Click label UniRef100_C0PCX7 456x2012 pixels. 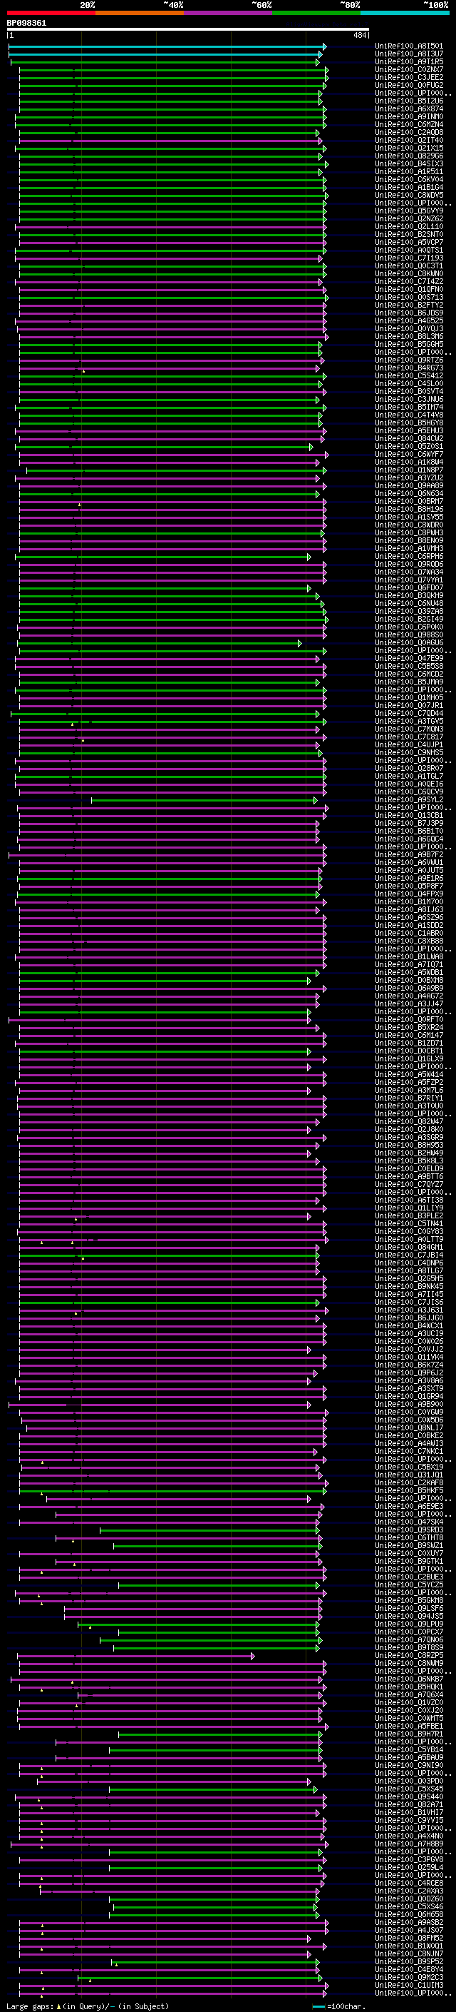pos(409,1632)
